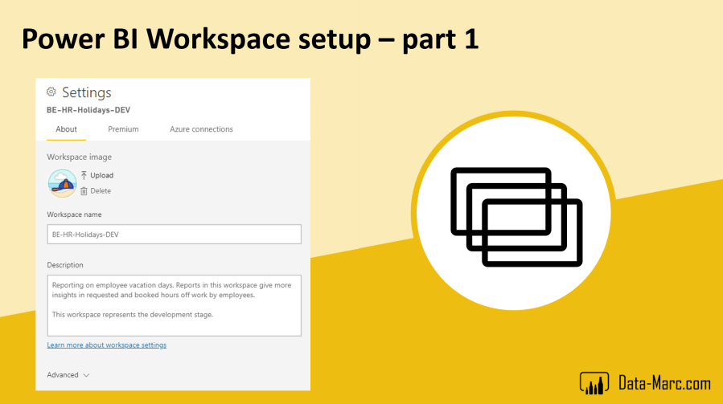The width and height of the screenshot is (723, 404).
Task: Expand the Advanced section
Action: tap(63, 375)
